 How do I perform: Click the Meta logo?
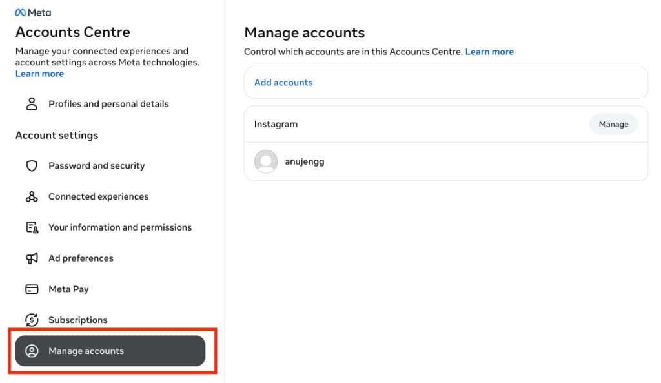[x=33, y=13]
